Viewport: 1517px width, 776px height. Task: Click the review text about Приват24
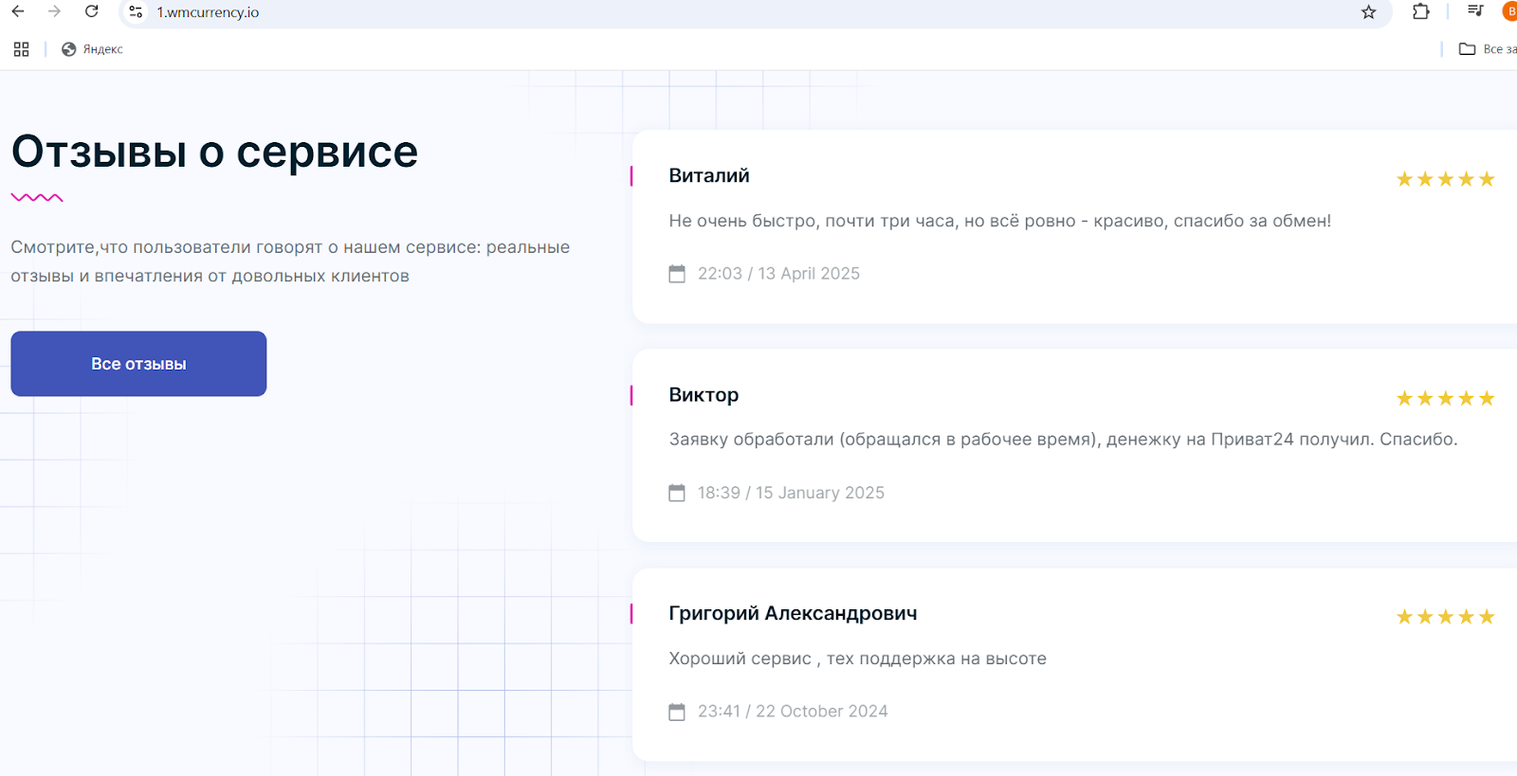(x=1063, y=440)
